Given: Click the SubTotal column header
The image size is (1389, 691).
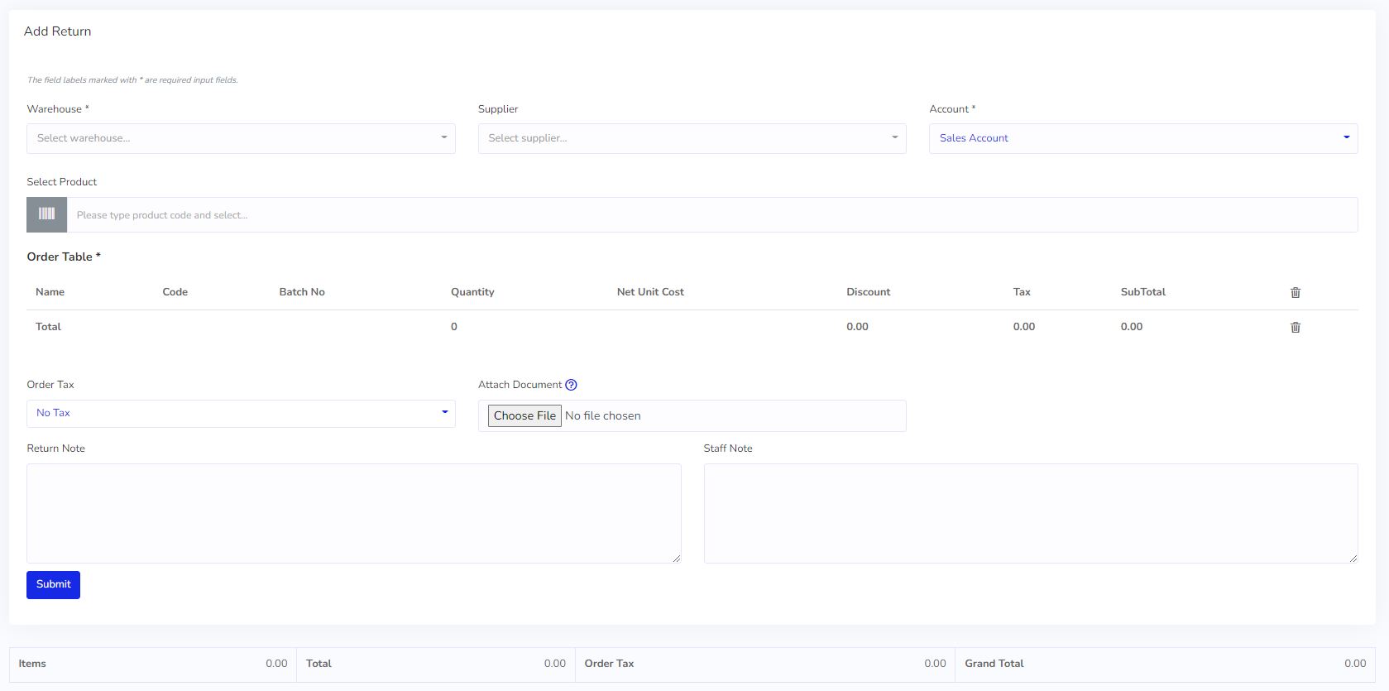Looking at the screenshot, I should tap(1142, 292).
